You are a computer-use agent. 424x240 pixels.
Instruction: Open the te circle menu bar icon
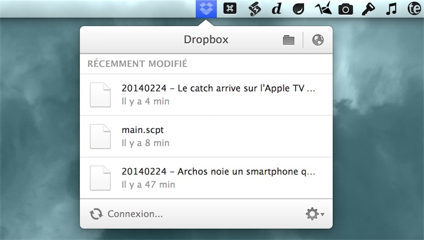click(x=414, y=8)
